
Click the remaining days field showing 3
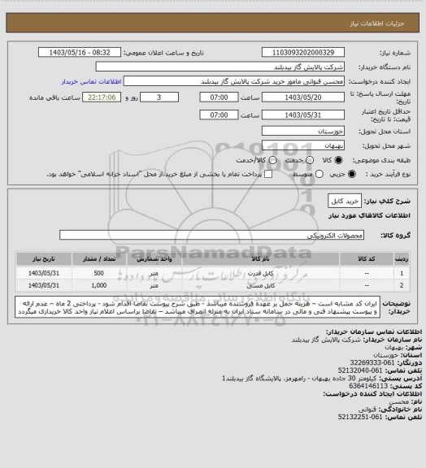pyautogui.click(x=159, y=97)
